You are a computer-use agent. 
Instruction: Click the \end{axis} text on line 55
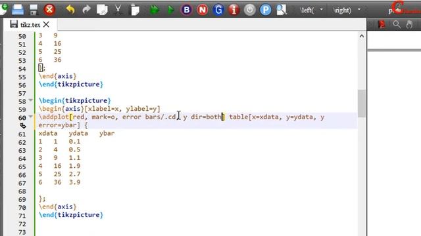pos(57,76)
